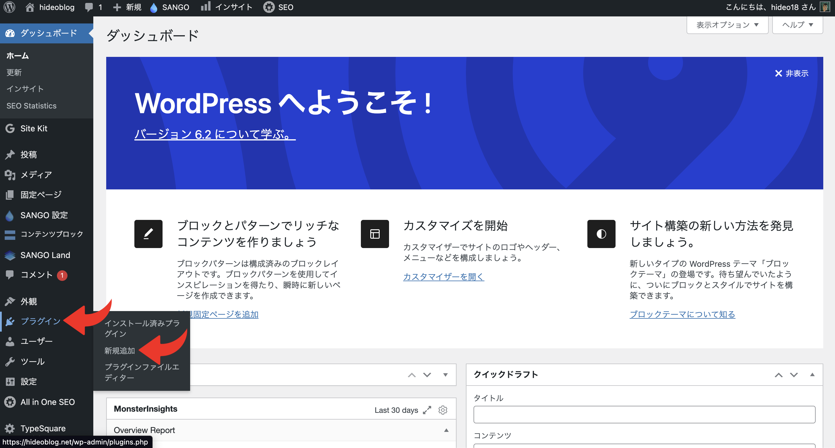Click the Site Kit G icon
The image size is (835, 448).
click(10, 129)
